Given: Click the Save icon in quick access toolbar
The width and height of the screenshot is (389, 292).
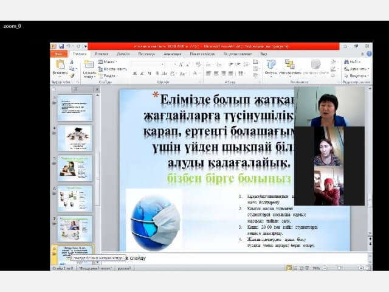Looking at the screenshot, I should pyautogui.click(x=61, y=46).
